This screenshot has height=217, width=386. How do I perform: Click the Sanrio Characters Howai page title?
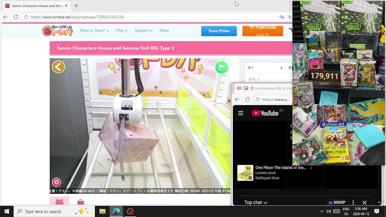115,48
